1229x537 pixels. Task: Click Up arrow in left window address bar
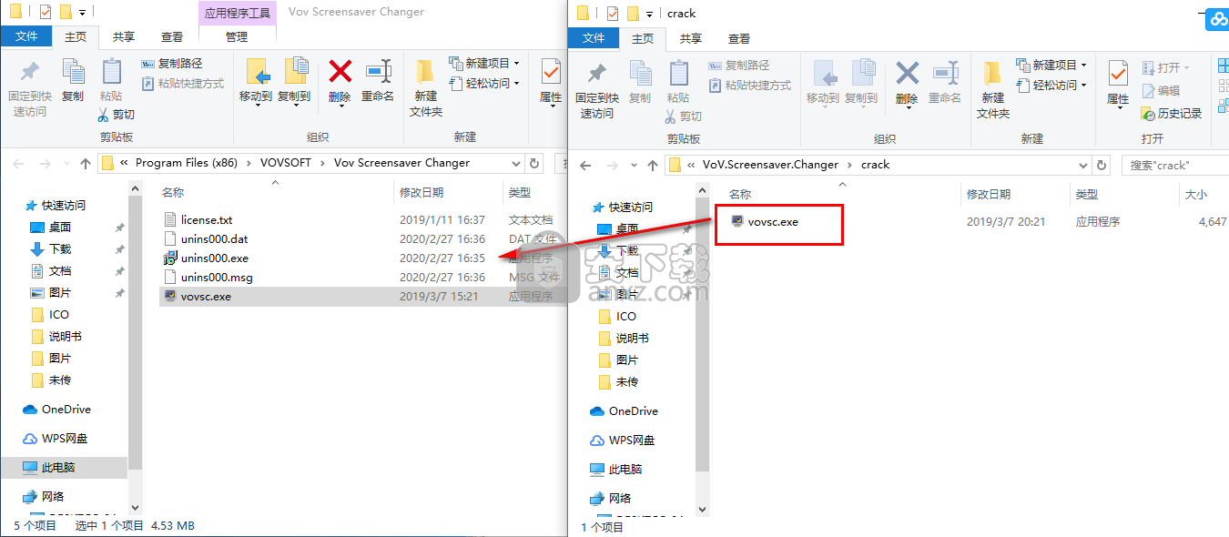(x=86, y=163)
